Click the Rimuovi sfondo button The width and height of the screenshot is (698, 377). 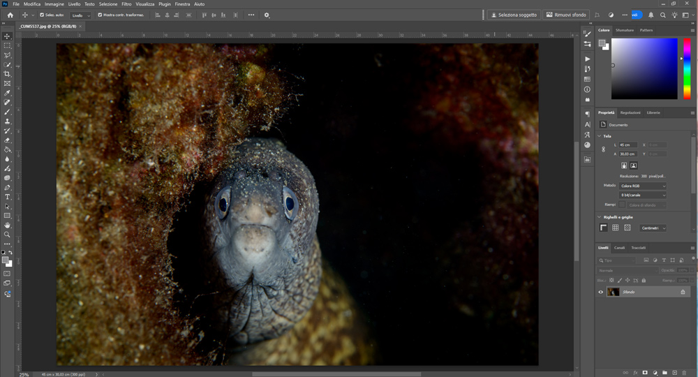566,15
